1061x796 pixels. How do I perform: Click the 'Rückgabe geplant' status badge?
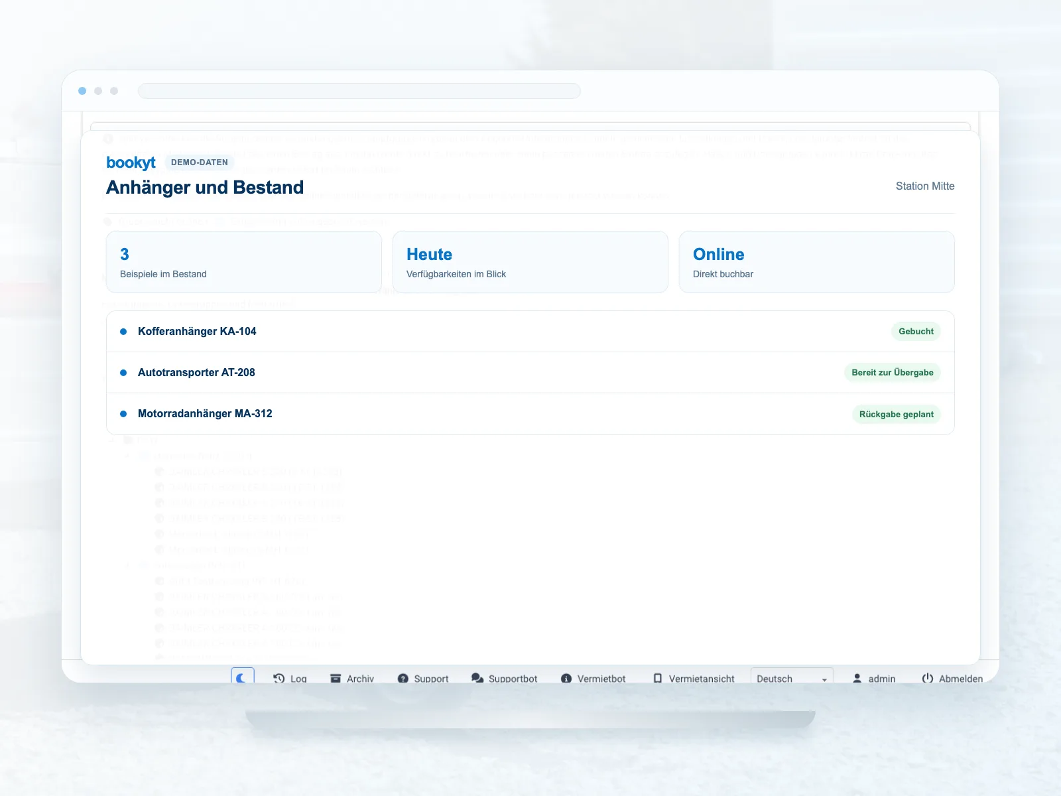(x=897, y=415)
